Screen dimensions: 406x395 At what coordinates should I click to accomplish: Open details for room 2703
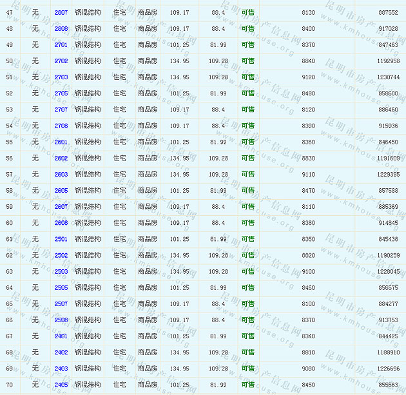61,77
